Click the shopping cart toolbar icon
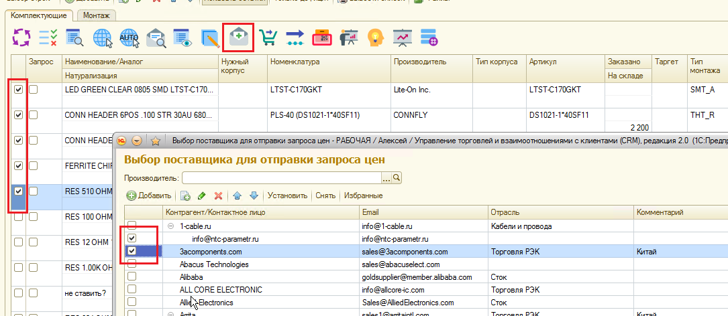Image resolution: width=728 pixels, height=316 pixels. [x=268, y=37]
